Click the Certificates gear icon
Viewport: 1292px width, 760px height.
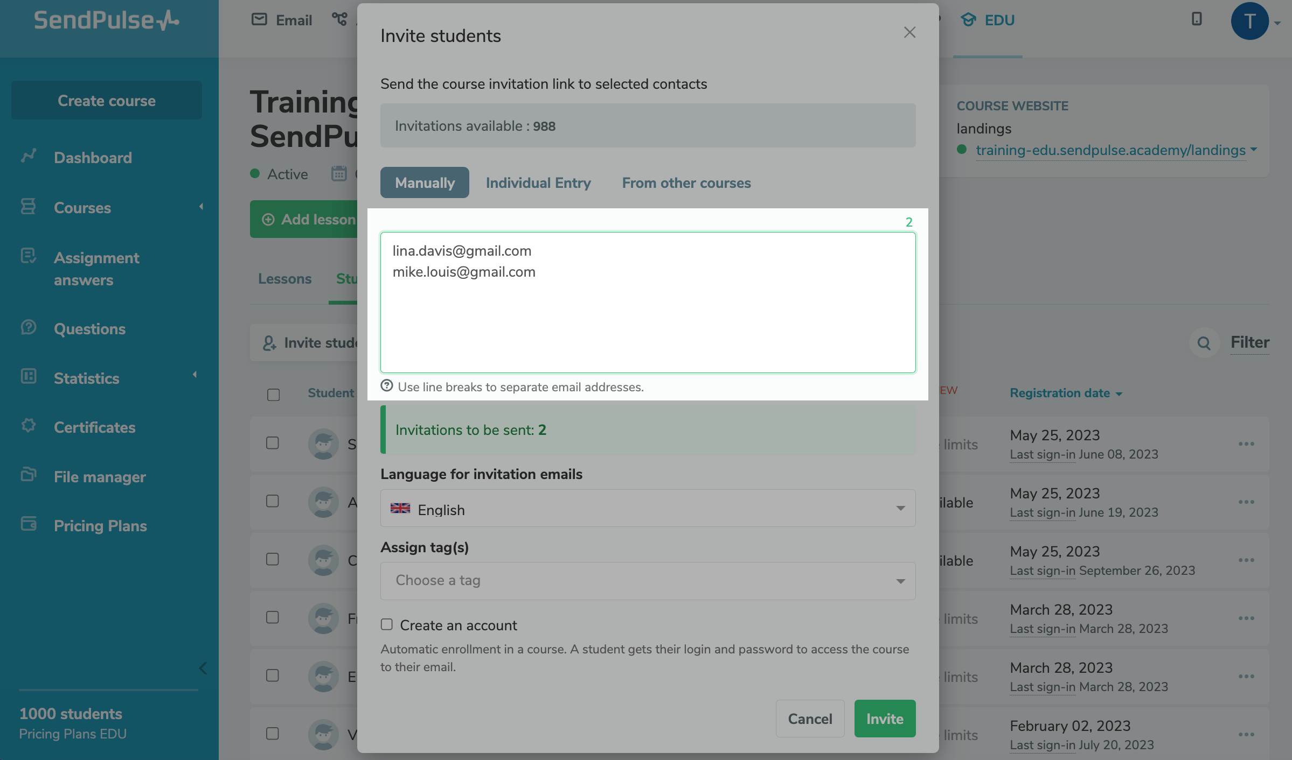pos(29,426)
